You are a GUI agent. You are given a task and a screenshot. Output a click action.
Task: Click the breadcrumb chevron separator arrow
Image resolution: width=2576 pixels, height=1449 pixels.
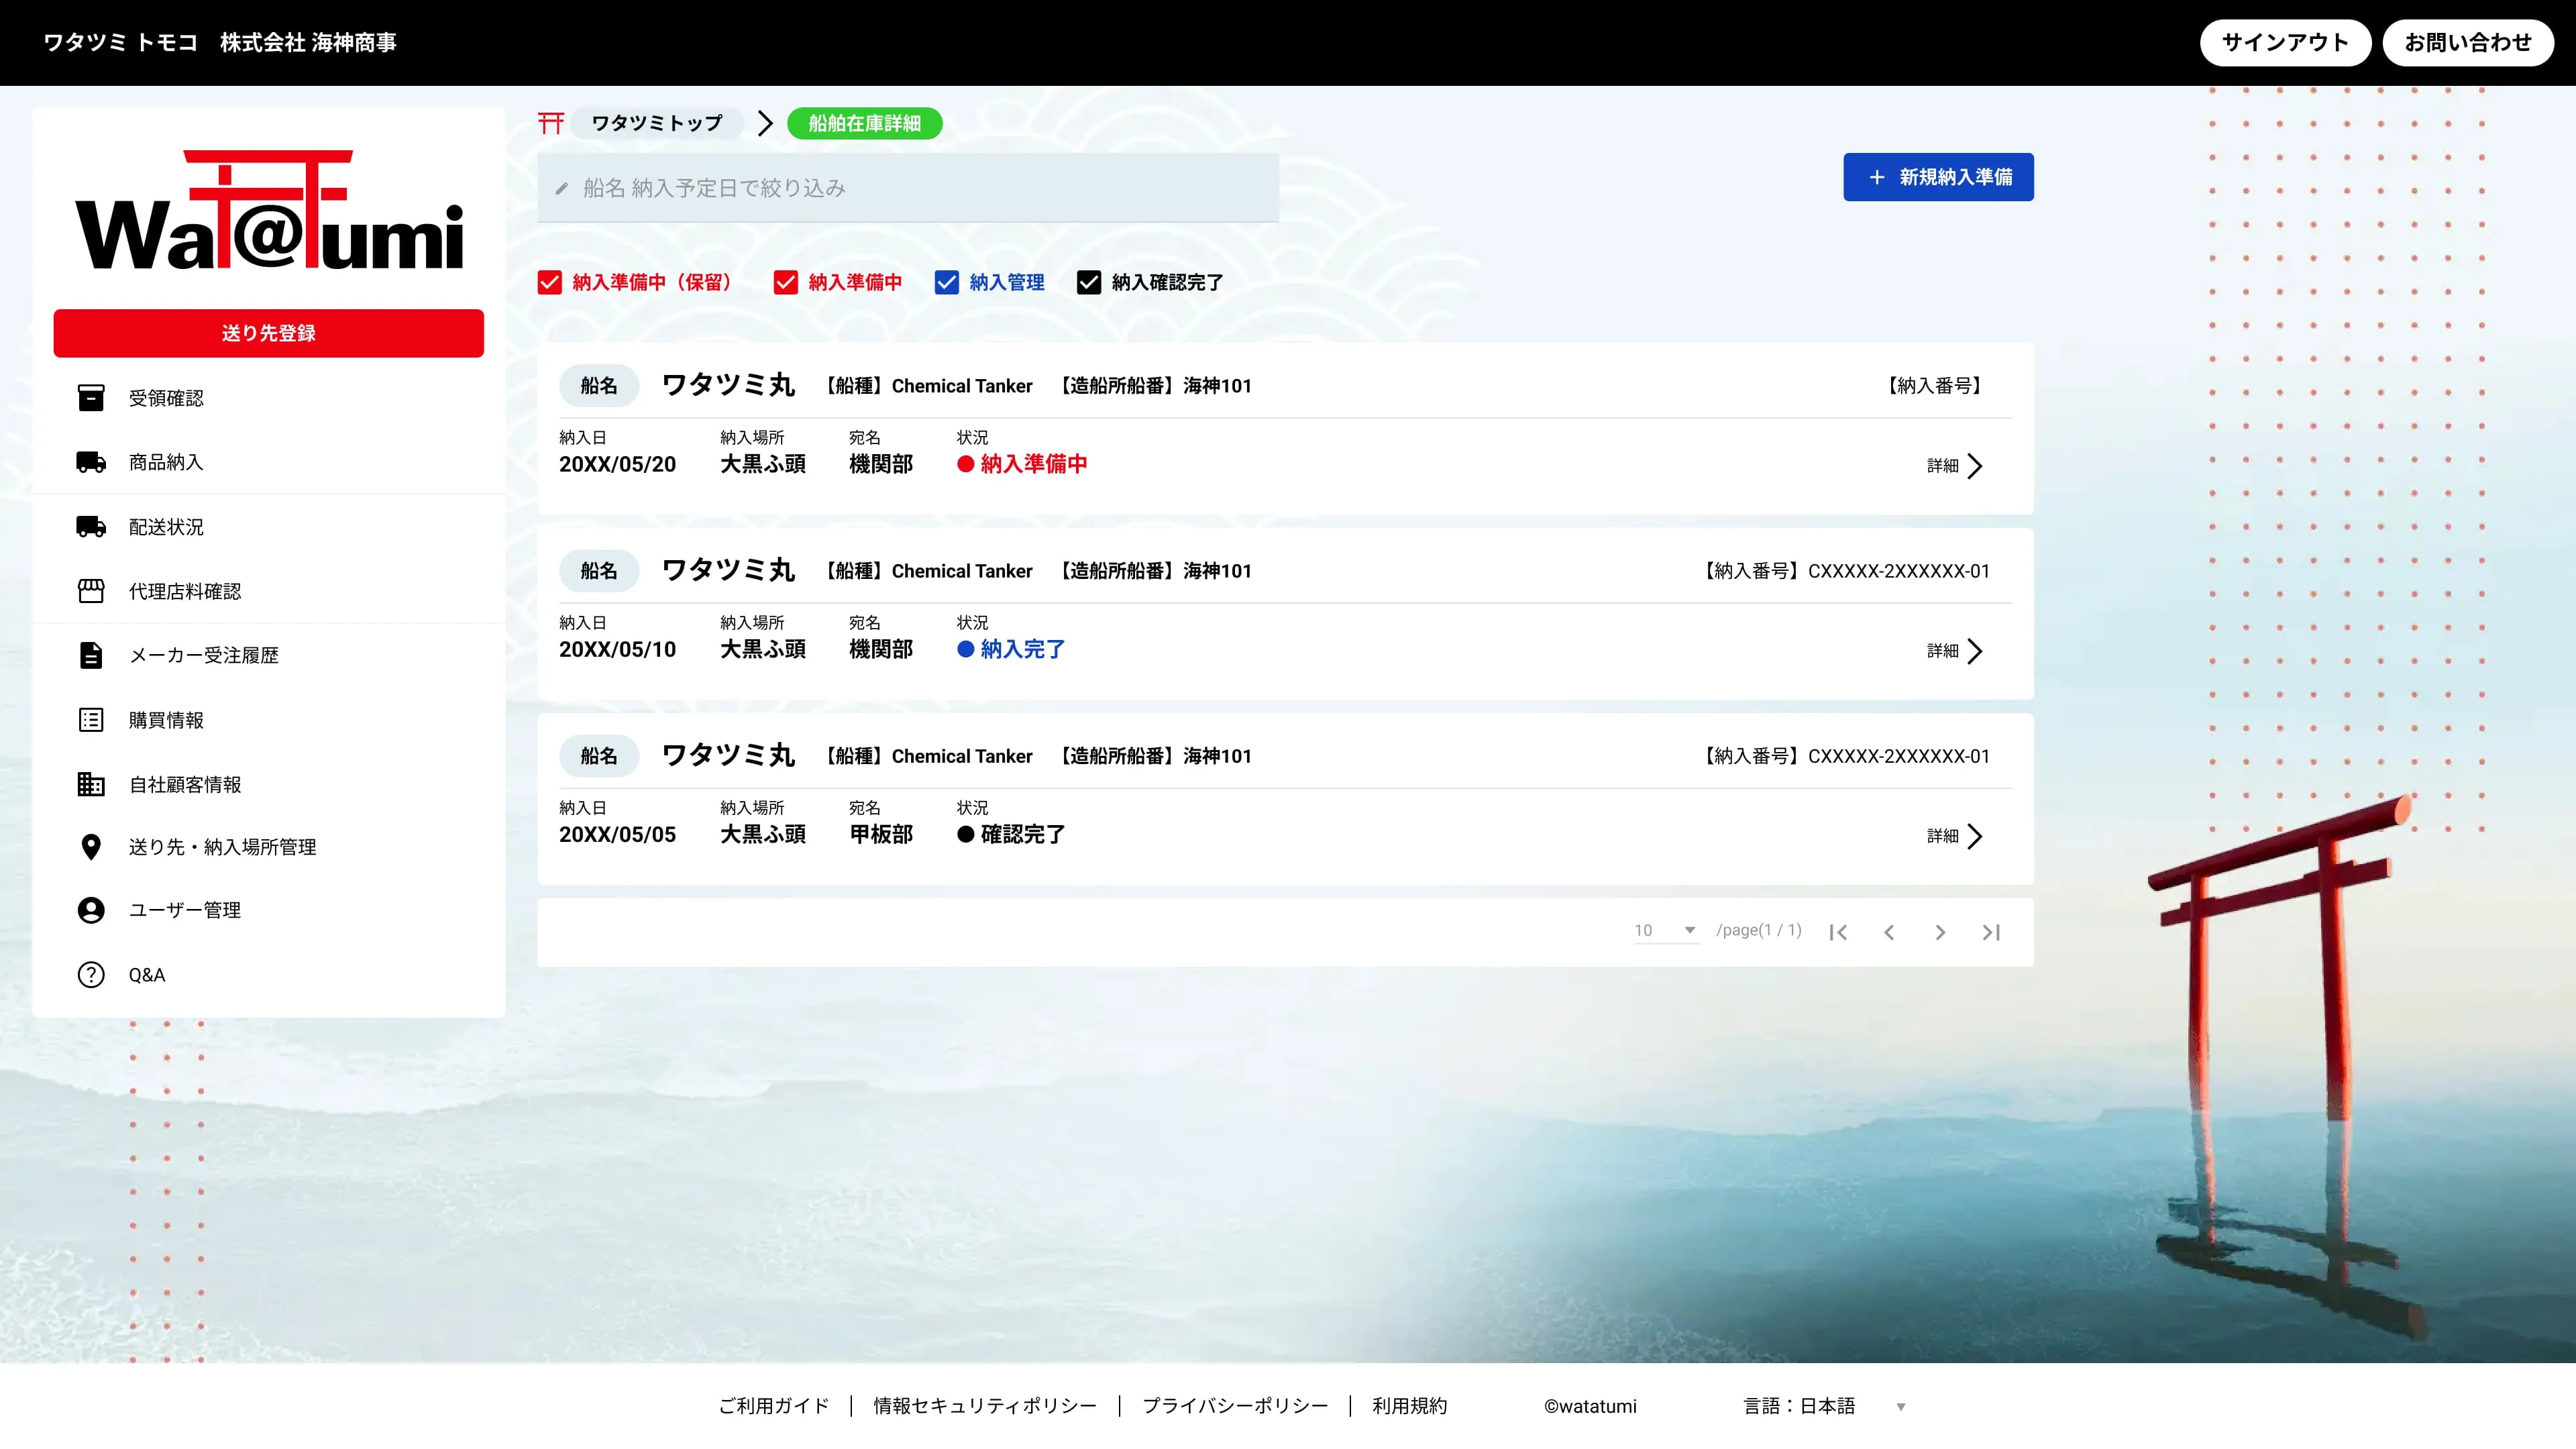coord(766,123)
